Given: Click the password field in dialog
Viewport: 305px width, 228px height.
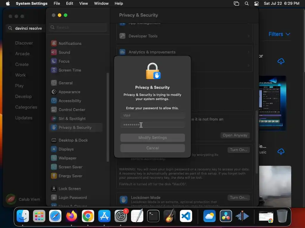Looking at the screenshot, I should pyautogui.click(x=152, y=125).
